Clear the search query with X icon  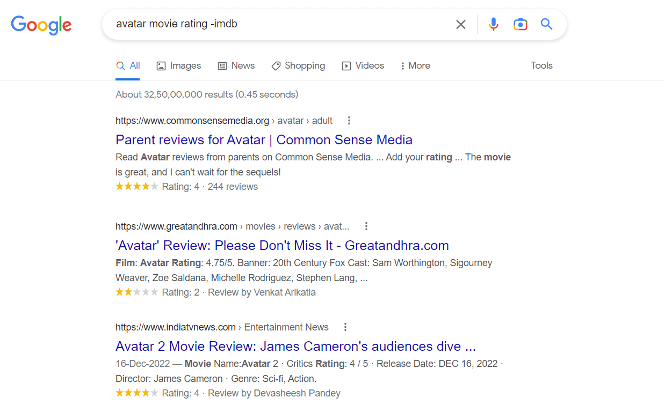(x=461, y=24)
